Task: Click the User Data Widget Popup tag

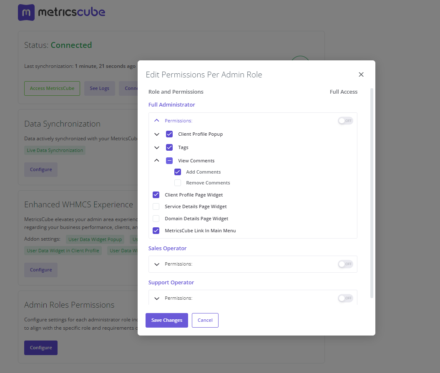Action: (x=95, y=239)
